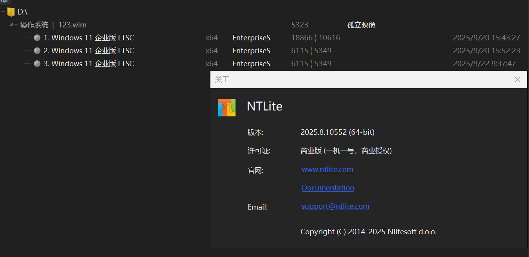The image size is (529, 257).
Task: Click the Email: label
Action: point(258,207)
